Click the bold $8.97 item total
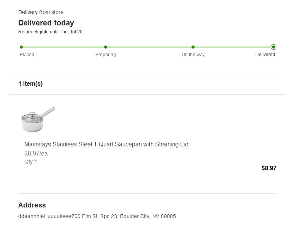The image size is (304, 245). (x=269, y=168)
